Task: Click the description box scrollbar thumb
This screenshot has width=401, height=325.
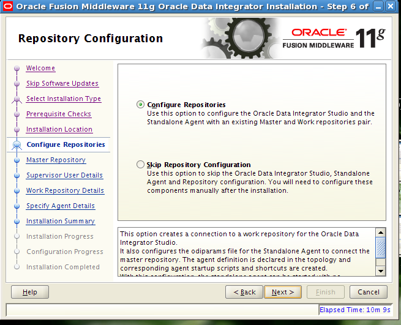Action: coord(381,247)
